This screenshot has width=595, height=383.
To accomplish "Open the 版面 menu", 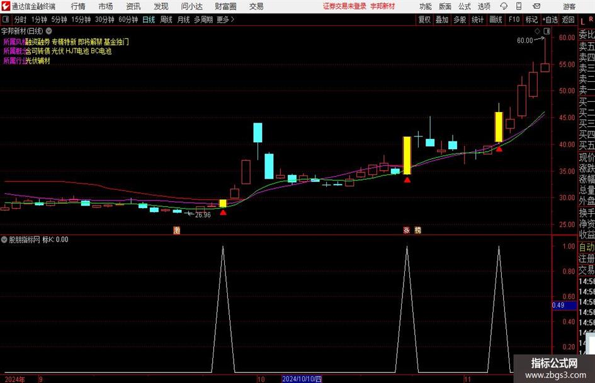I will pos(445,6).
